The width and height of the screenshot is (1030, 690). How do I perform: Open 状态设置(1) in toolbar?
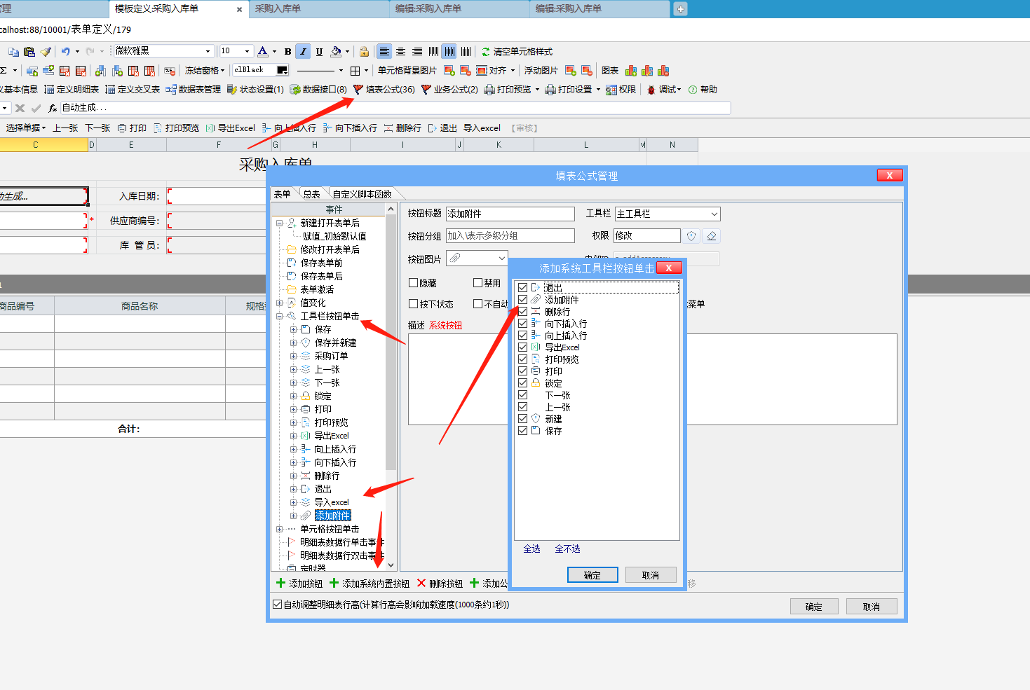coord(255,89)
